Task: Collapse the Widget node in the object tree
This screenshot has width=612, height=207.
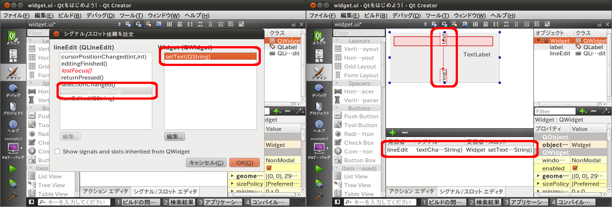Action: coord(538,41)
